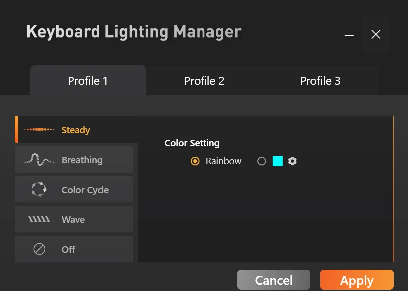Switch to the Profile 2 tab
The width and height of the screenshot is (408, 291).
[x=204, y=81]
